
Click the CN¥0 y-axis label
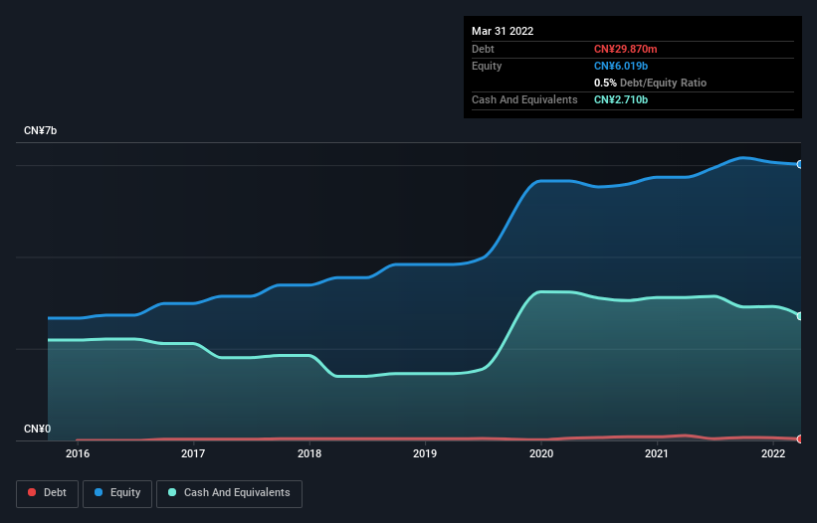click(37, 429)
